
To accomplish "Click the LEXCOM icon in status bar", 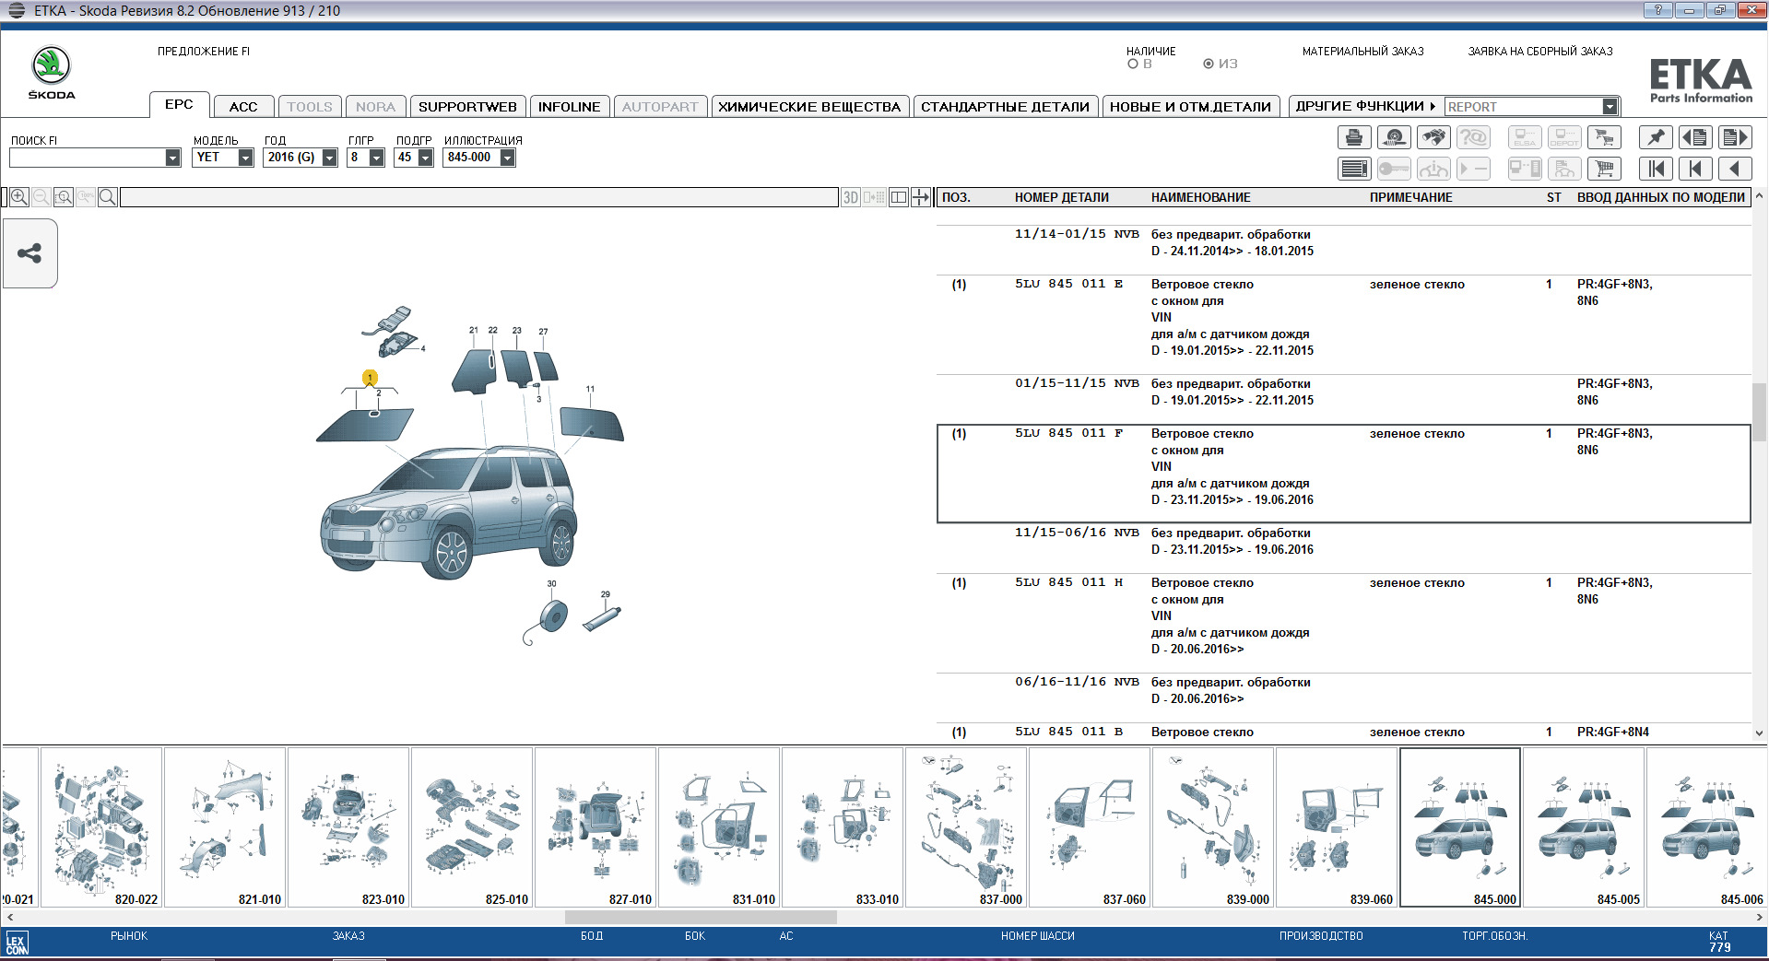I will (x=17, y=943).
